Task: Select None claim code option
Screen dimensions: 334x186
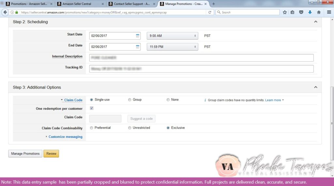Action: point(168,100)
